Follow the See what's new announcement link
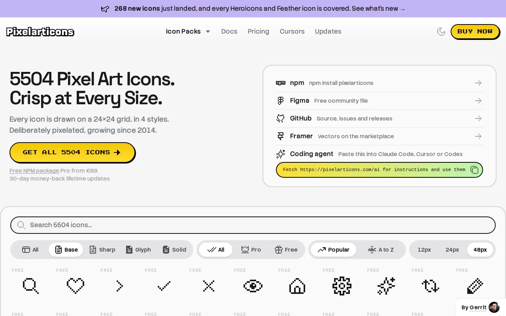This screenshot has height=316, width=506. pyautogui.click(x=379, y=9)
